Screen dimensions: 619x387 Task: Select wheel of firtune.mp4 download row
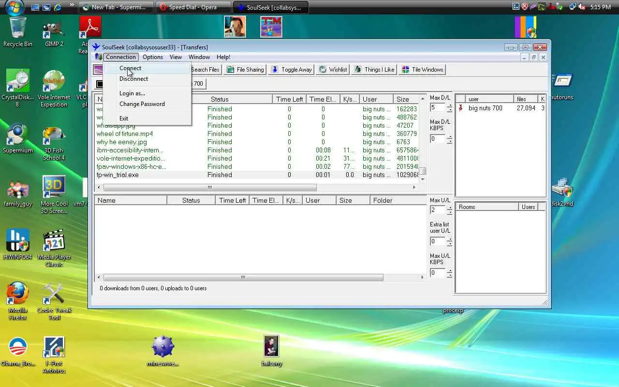coord(257,134)
